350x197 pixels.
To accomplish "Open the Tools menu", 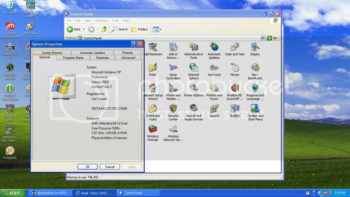I will tap(115, 21).
